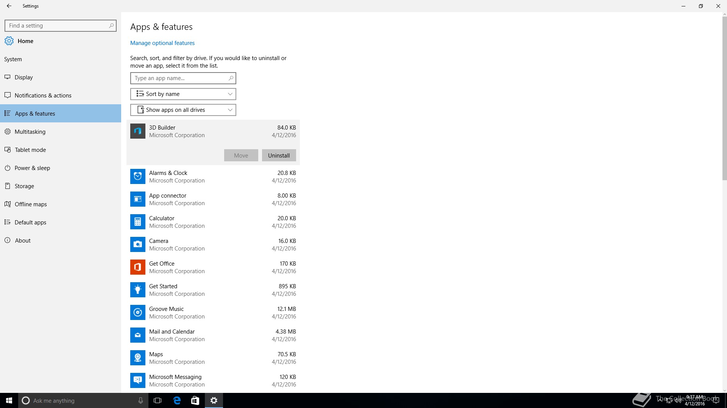
Task: Click the App connector app icon
Action: (138, 199)
